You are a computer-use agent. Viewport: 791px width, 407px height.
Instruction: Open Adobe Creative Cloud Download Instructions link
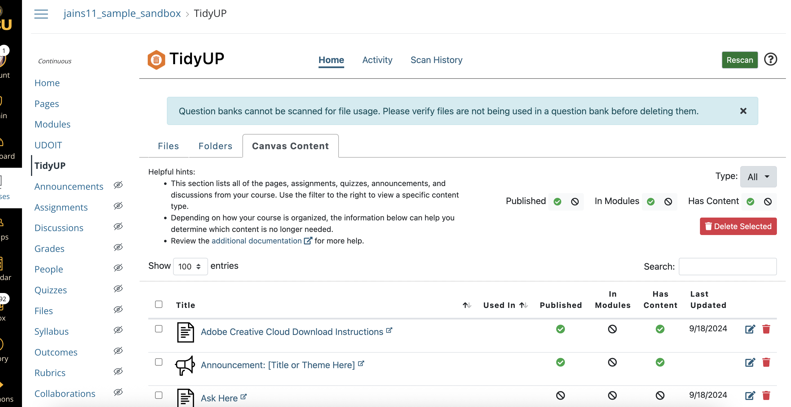tap(292, 332)
